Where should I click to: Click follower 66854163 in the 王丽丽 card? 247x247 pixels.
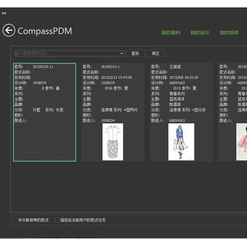pos(177,120)
